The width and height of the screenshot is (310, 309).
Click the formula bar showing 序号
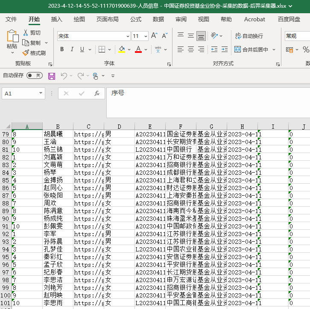pos(208,103)
